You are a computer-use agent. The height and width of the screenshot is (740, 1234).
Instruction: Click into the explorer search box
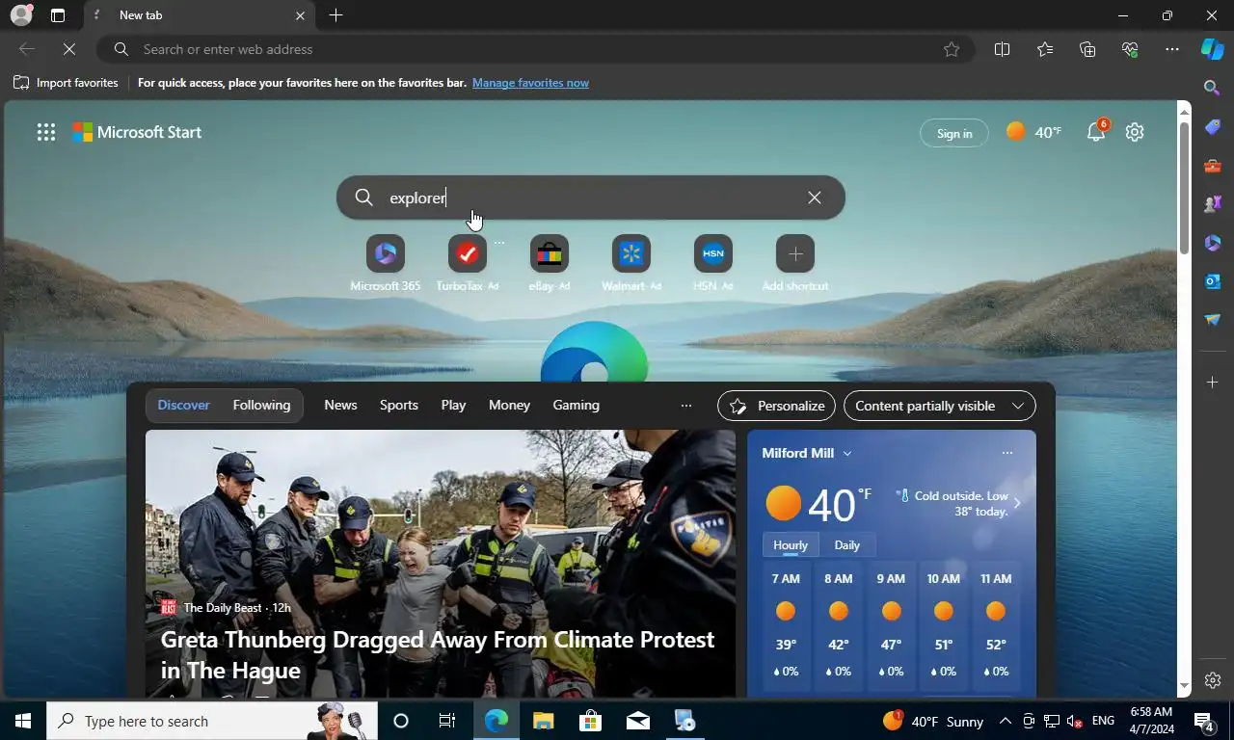pos(590,198)
